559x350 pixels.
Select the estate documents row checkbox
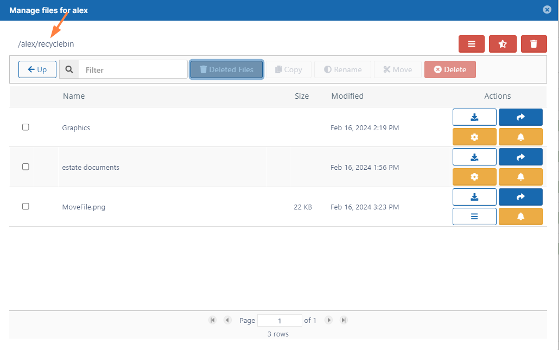[26, 167]
